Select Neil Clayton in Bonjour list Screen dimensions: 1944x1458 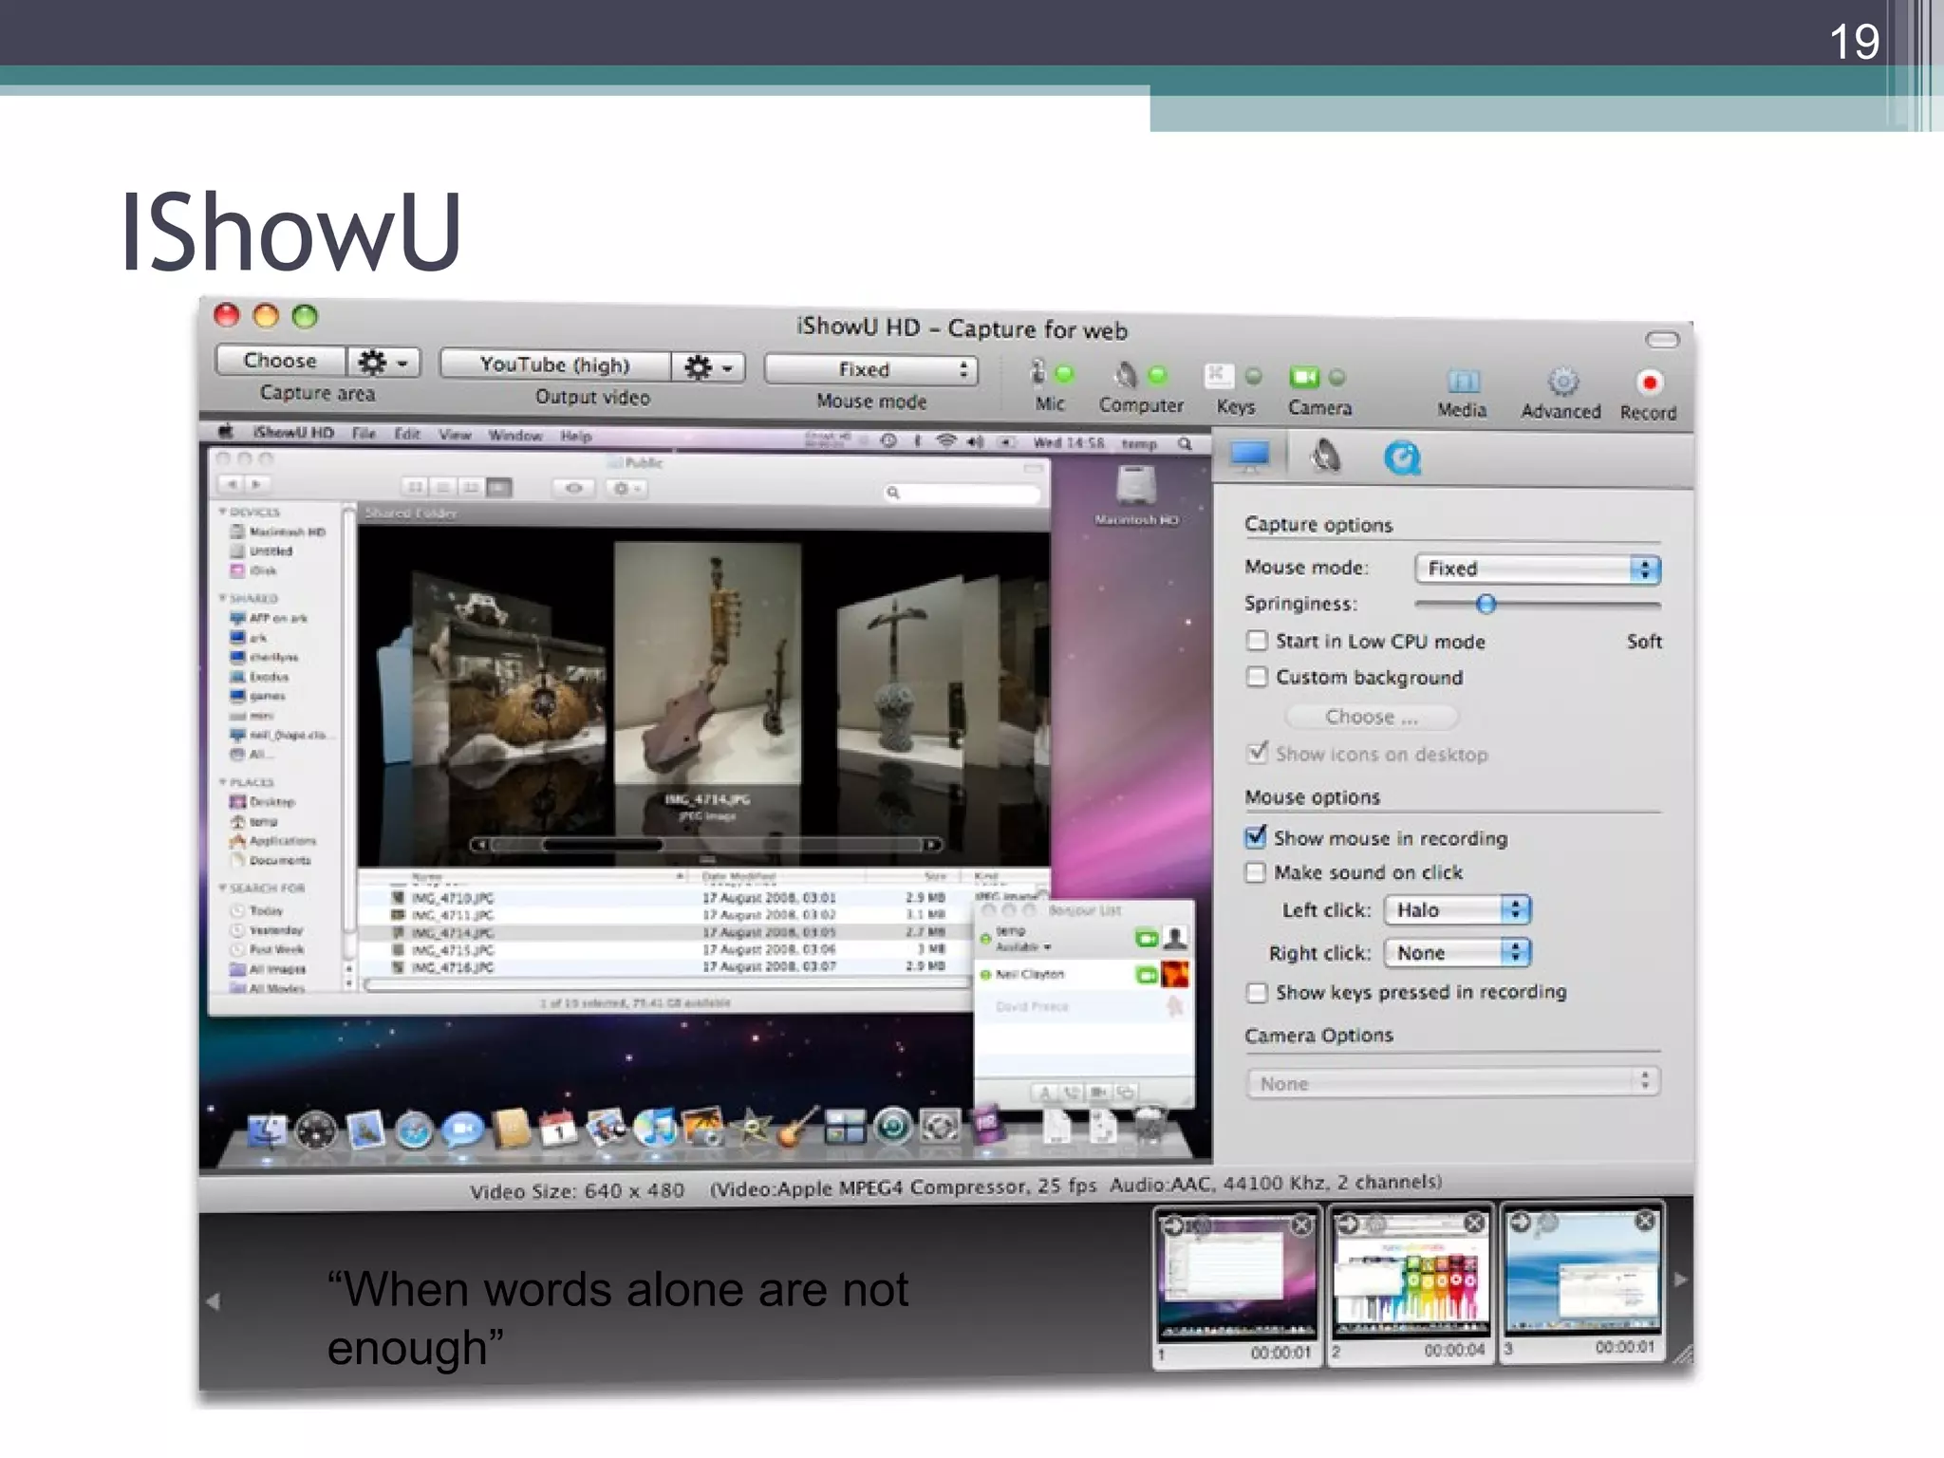point(1083,975)
